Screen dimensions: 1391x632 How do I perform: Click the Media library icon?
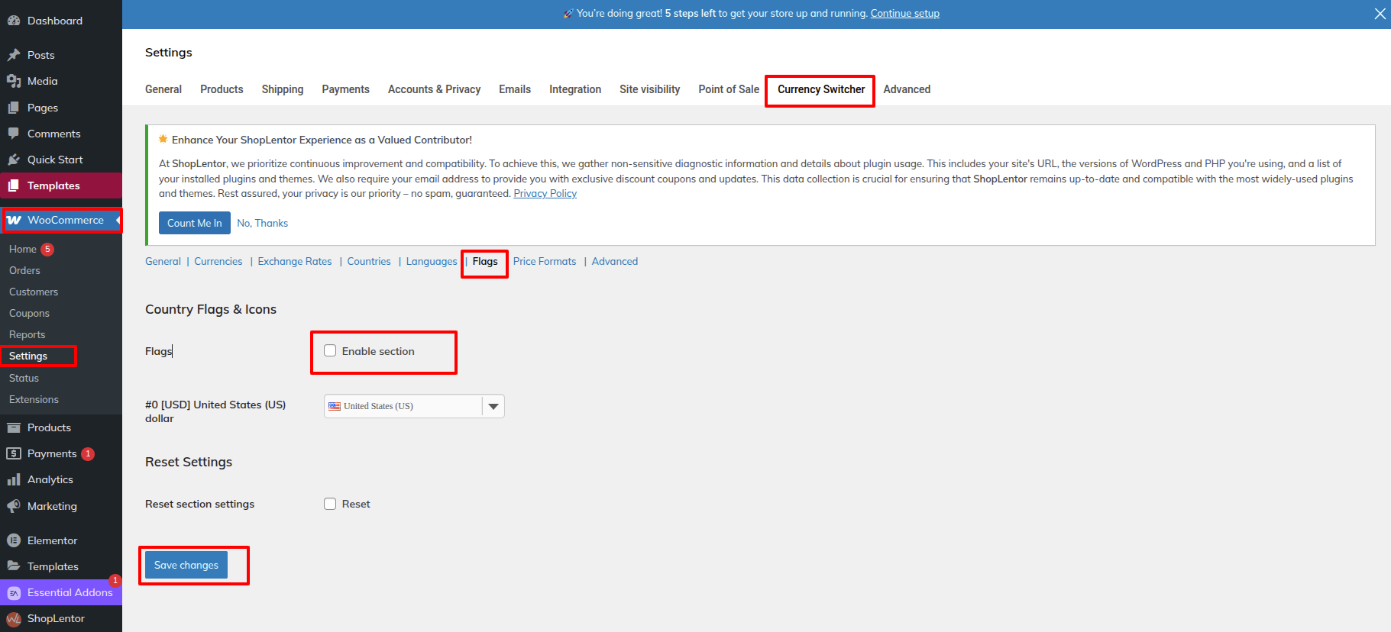click(x=14, y=81)
